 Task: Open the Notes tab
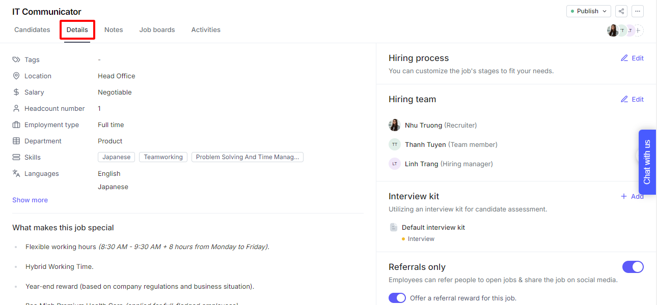tap(114, 29)
